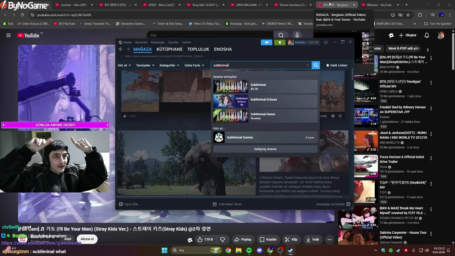Image resolution: width=455 pixels, height=256 pixels.
Task: Expand the Göz at dropdown in Steam
Action: (124, 65)
